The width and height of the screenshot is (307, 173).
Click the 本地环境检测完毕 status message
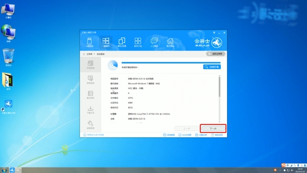(130, 67)
